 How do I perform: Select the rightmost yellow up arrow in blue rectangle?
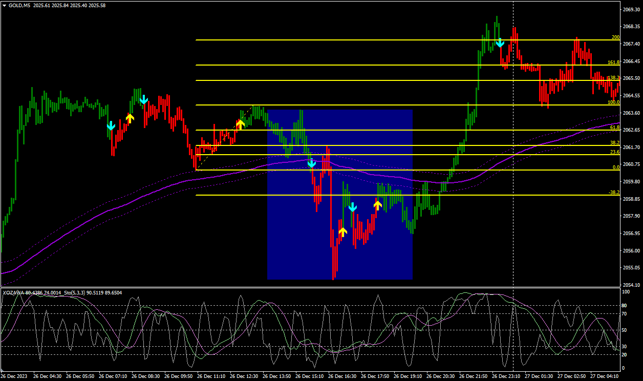pyautogui.click(x=378, y=205)
